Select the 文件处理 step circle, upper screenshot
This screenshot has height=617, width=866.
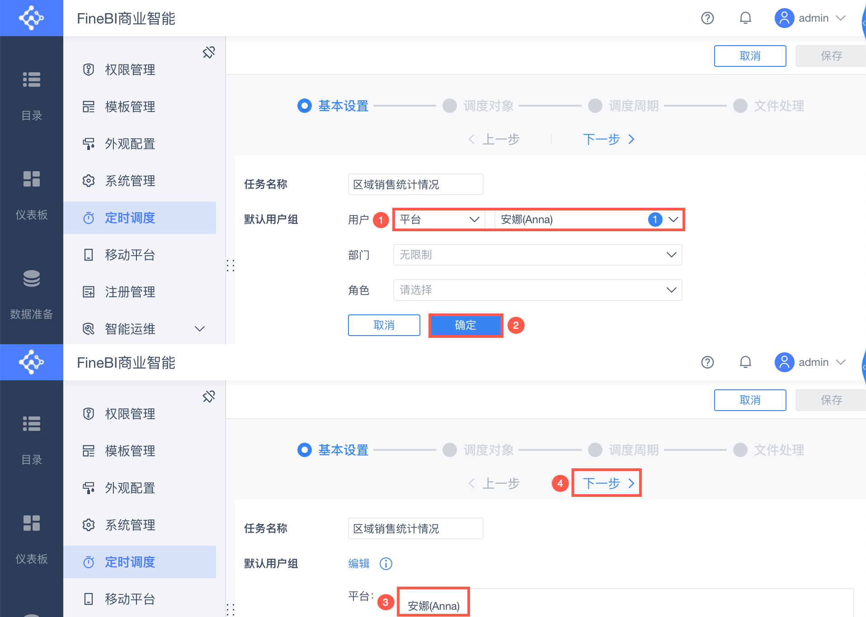click(740, 106)
